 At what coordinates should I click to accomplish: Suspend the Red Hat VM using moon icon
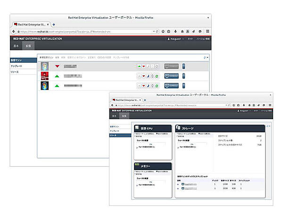[x=148, y=76]
